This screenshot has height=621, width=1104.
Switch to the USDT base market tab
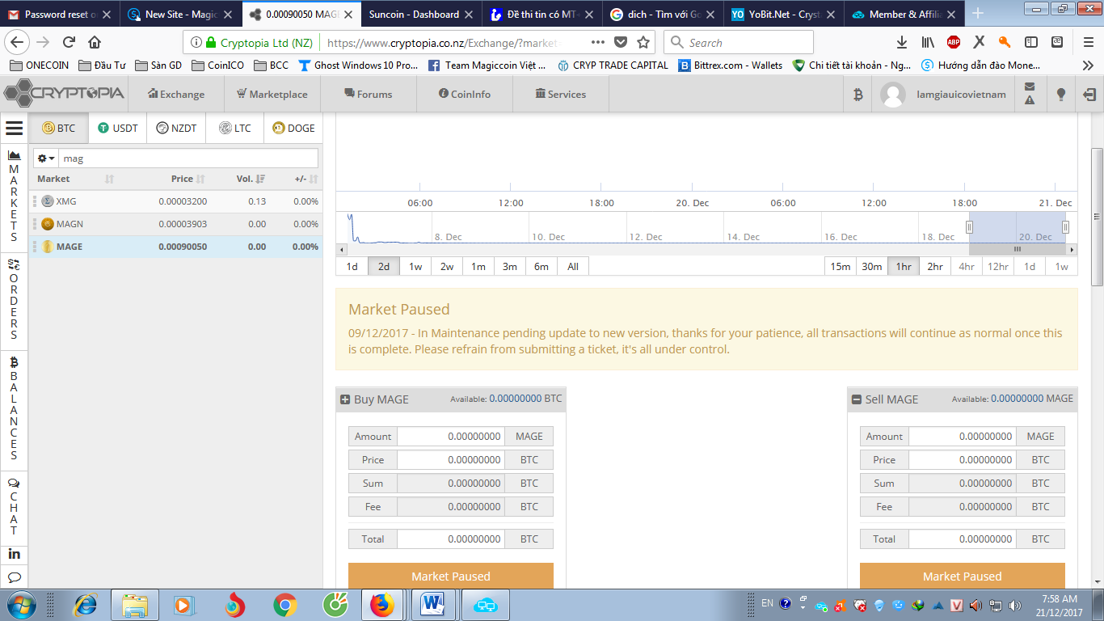tap(118, 128)
